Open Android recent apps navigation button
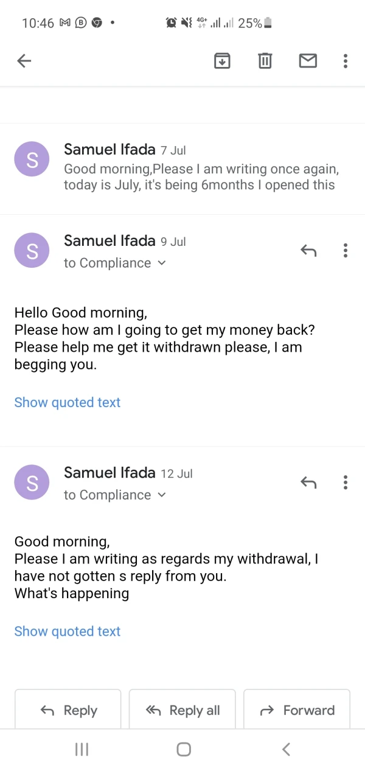Image resolution: width=365 pixels, height=771 pixels. tap(82, 750)
